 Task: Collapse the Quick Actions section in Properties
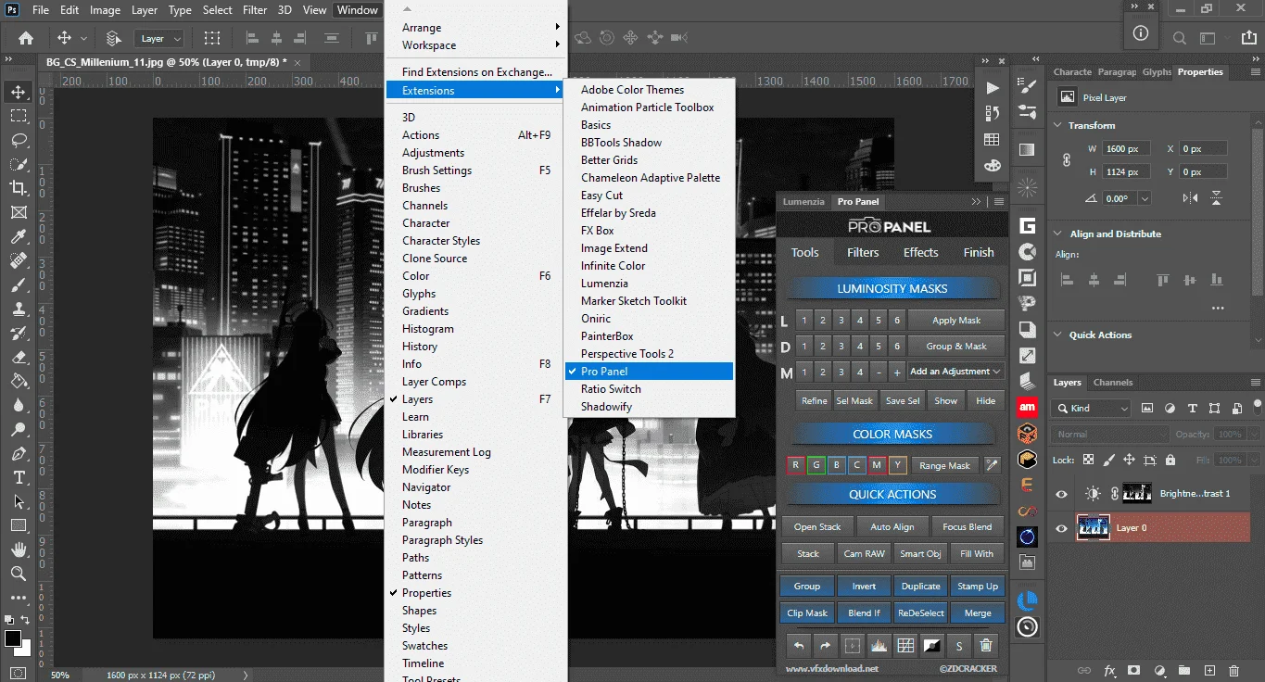tap(1058, 335)
